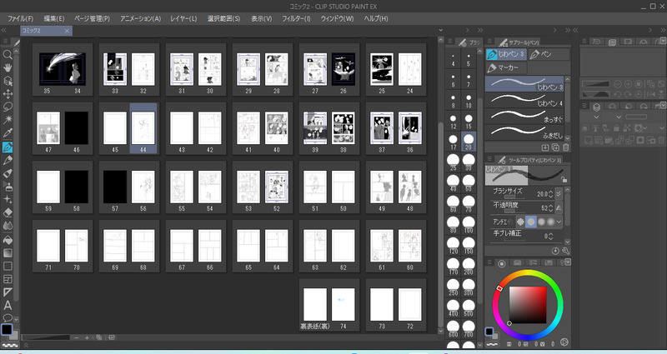This screenshot has height=354, width=667.
Task: Select the Operation object cube tool
Action: point(8,81)
